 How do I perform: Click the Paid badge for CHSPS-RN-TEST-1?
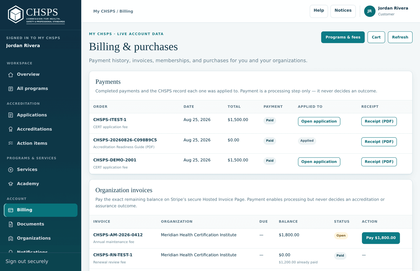coord(340,256)
